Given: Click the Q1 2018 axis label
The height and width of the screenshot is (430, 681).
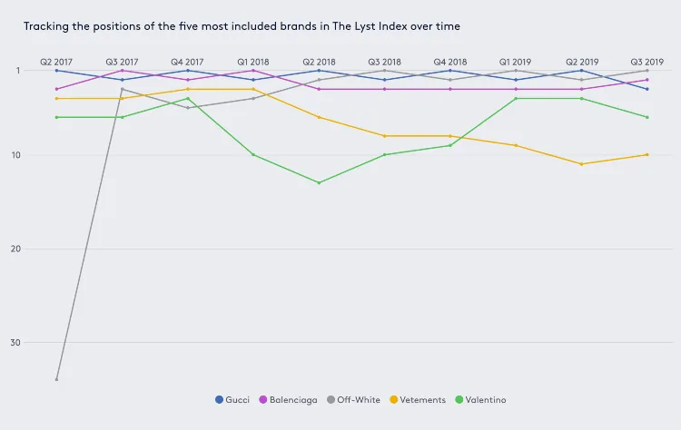Looking at the screenshot, I should click(253, 62).
